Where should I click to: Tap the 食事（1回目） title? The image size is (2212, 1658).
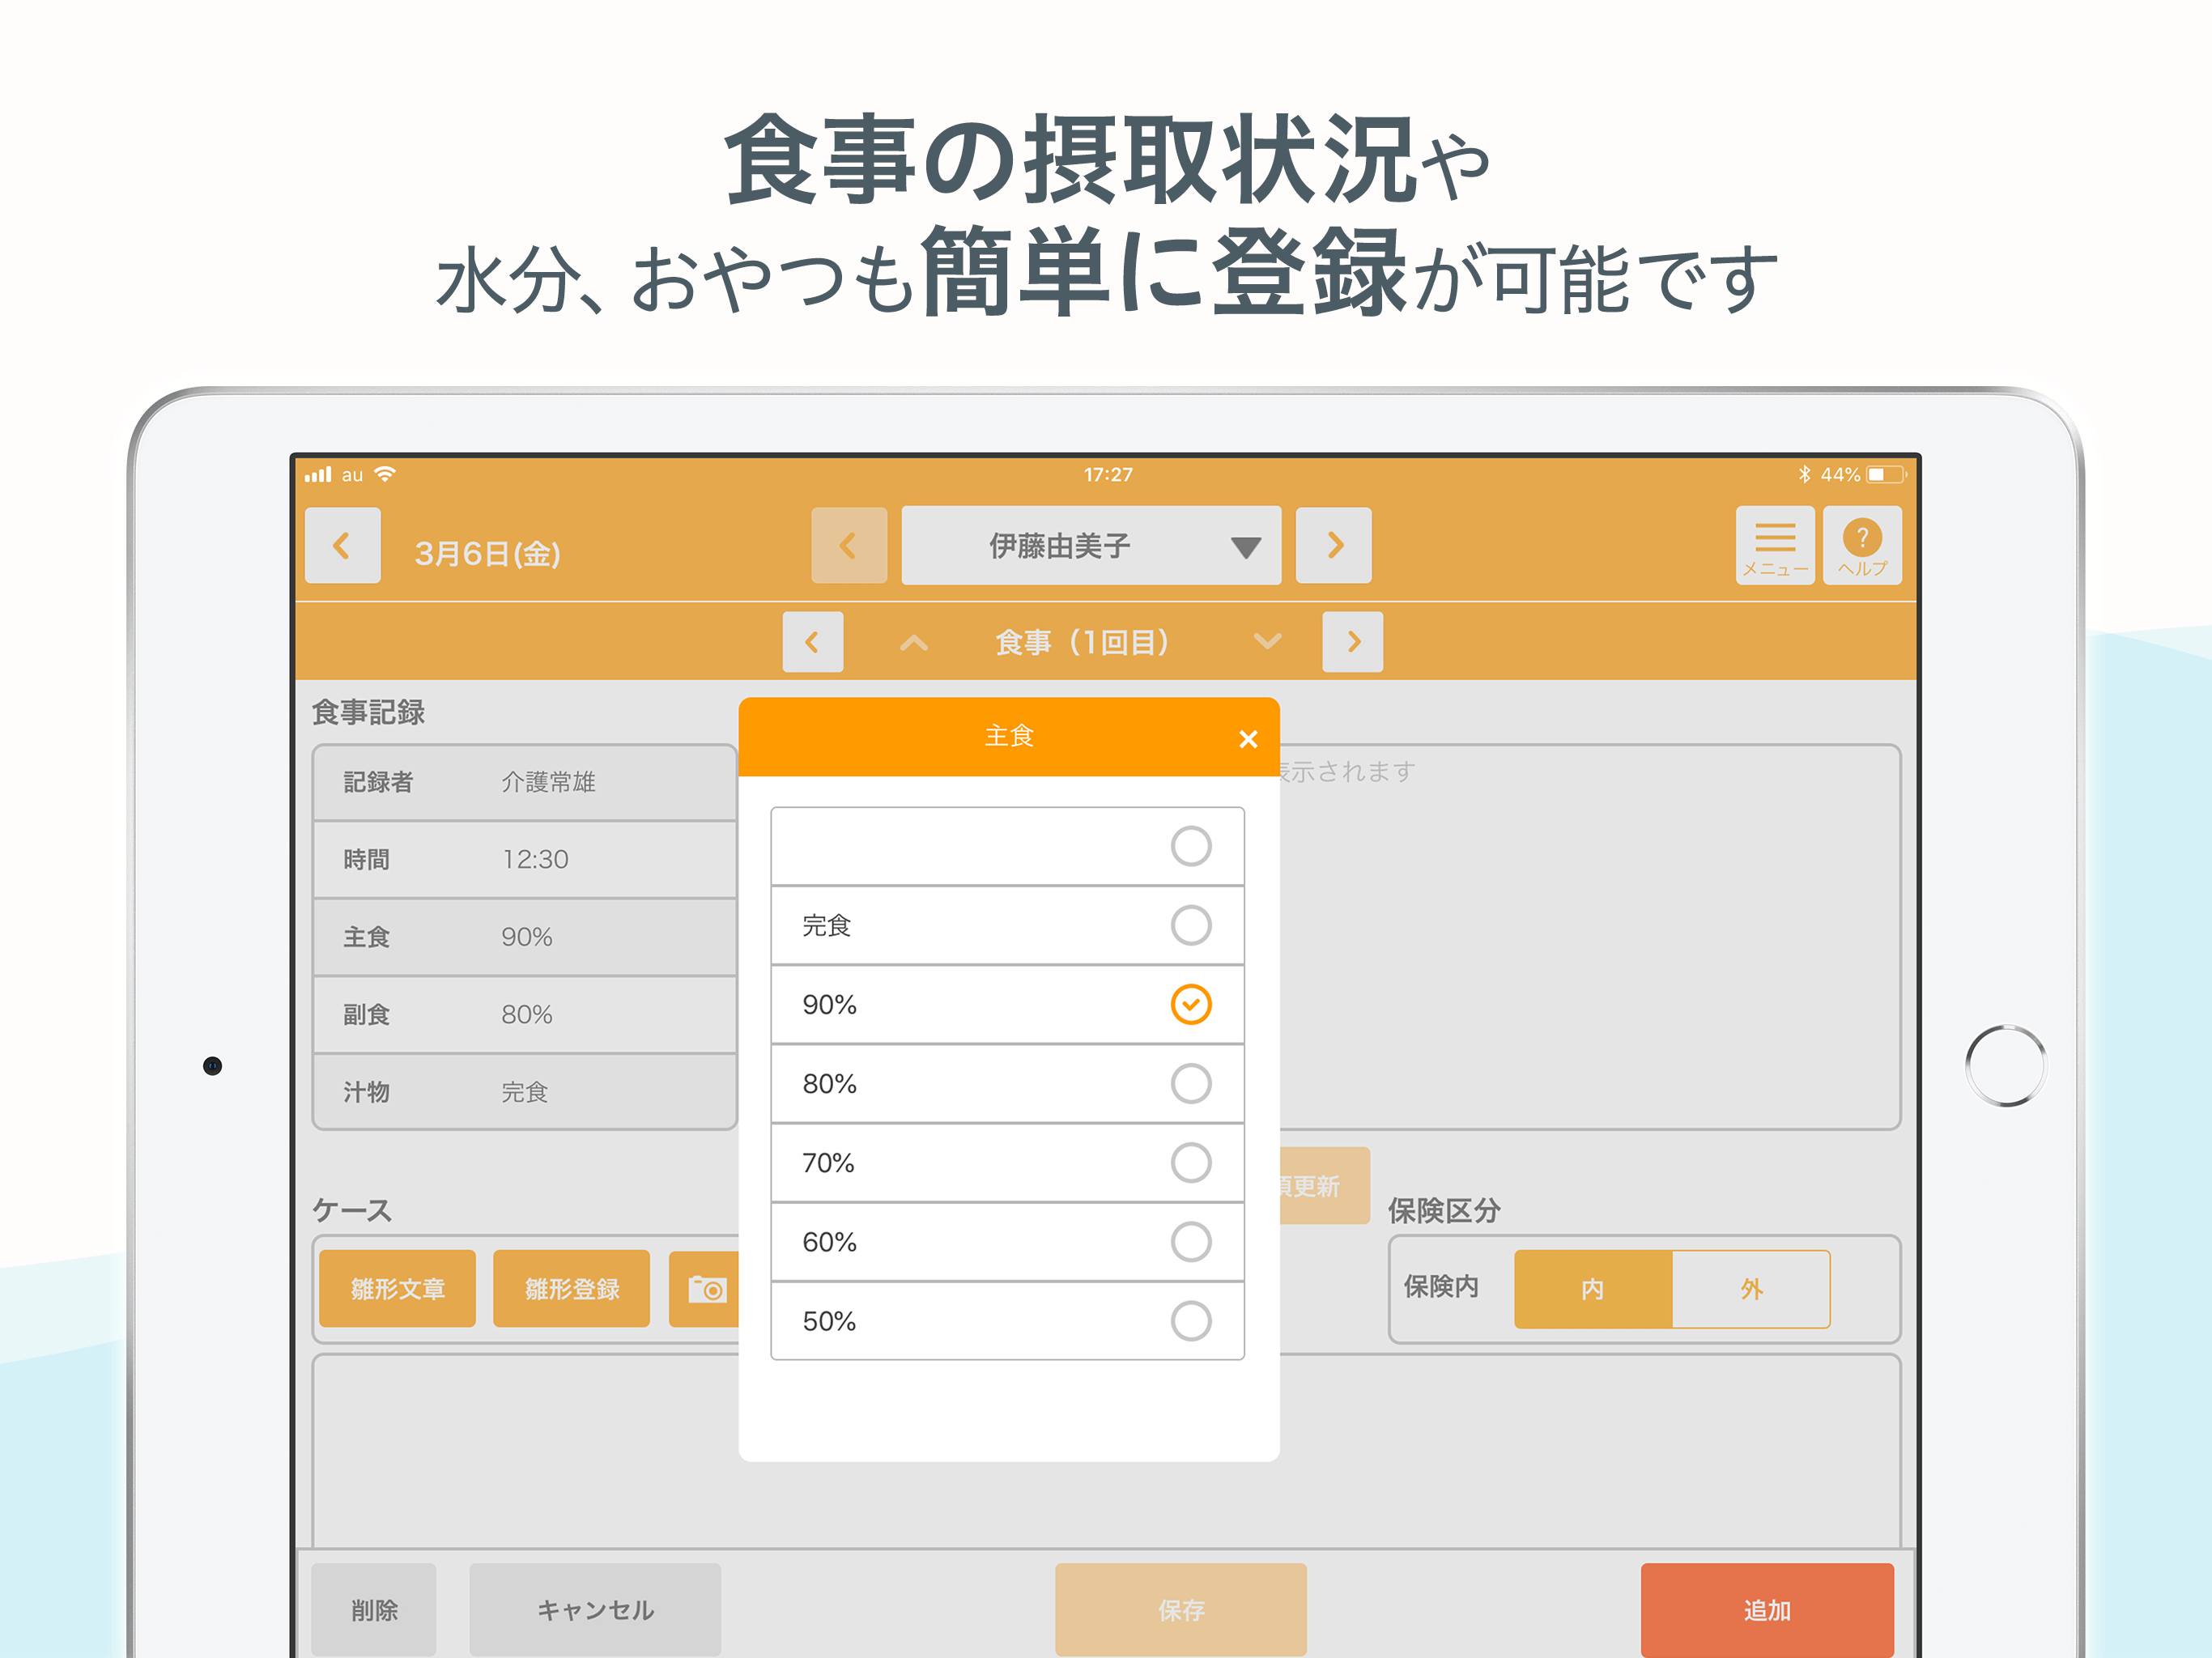coord(1083,642)
